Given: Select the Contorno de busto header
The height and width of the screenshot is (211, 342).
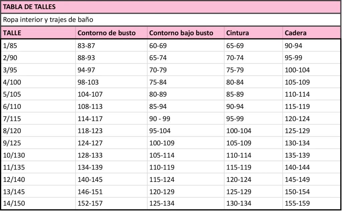Looking at the screenshot, I should 107,33.
